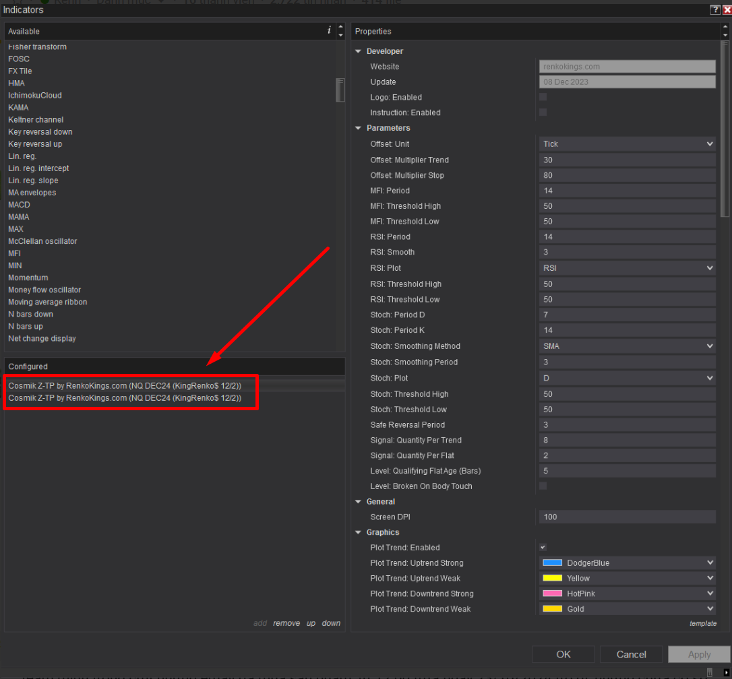Click the Stoch: Period K field
The height and width of the screenshot is (679, 732).
click(x=627, y=330)
